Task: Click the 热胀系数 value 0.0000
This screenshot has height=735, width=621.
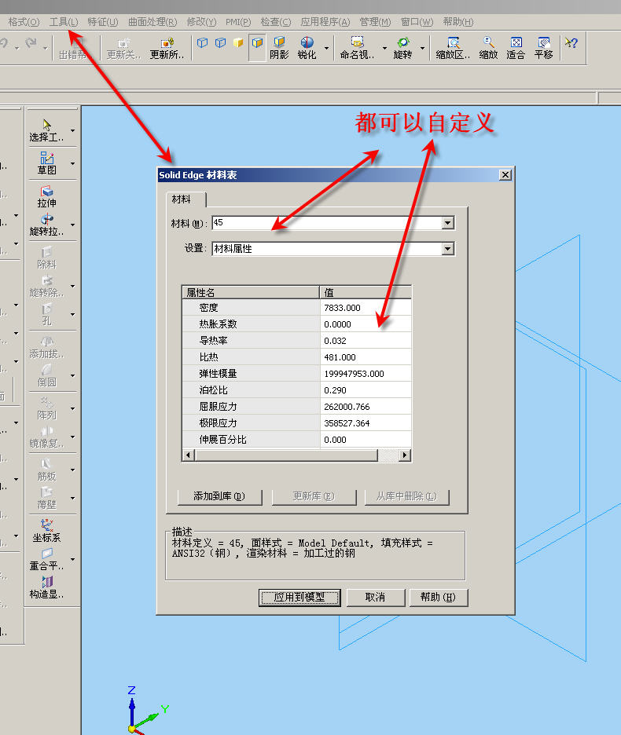Action: (366, 324)
